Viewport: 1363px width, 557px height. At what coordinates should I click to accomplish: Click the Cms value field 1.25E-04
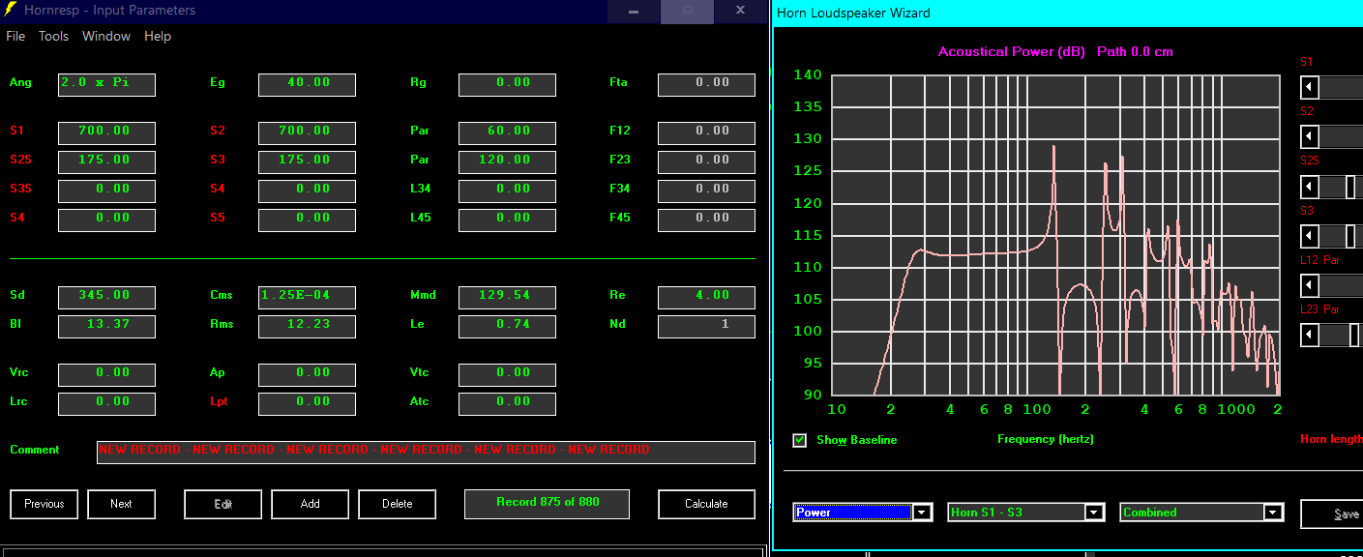click(x=307, y=297)
